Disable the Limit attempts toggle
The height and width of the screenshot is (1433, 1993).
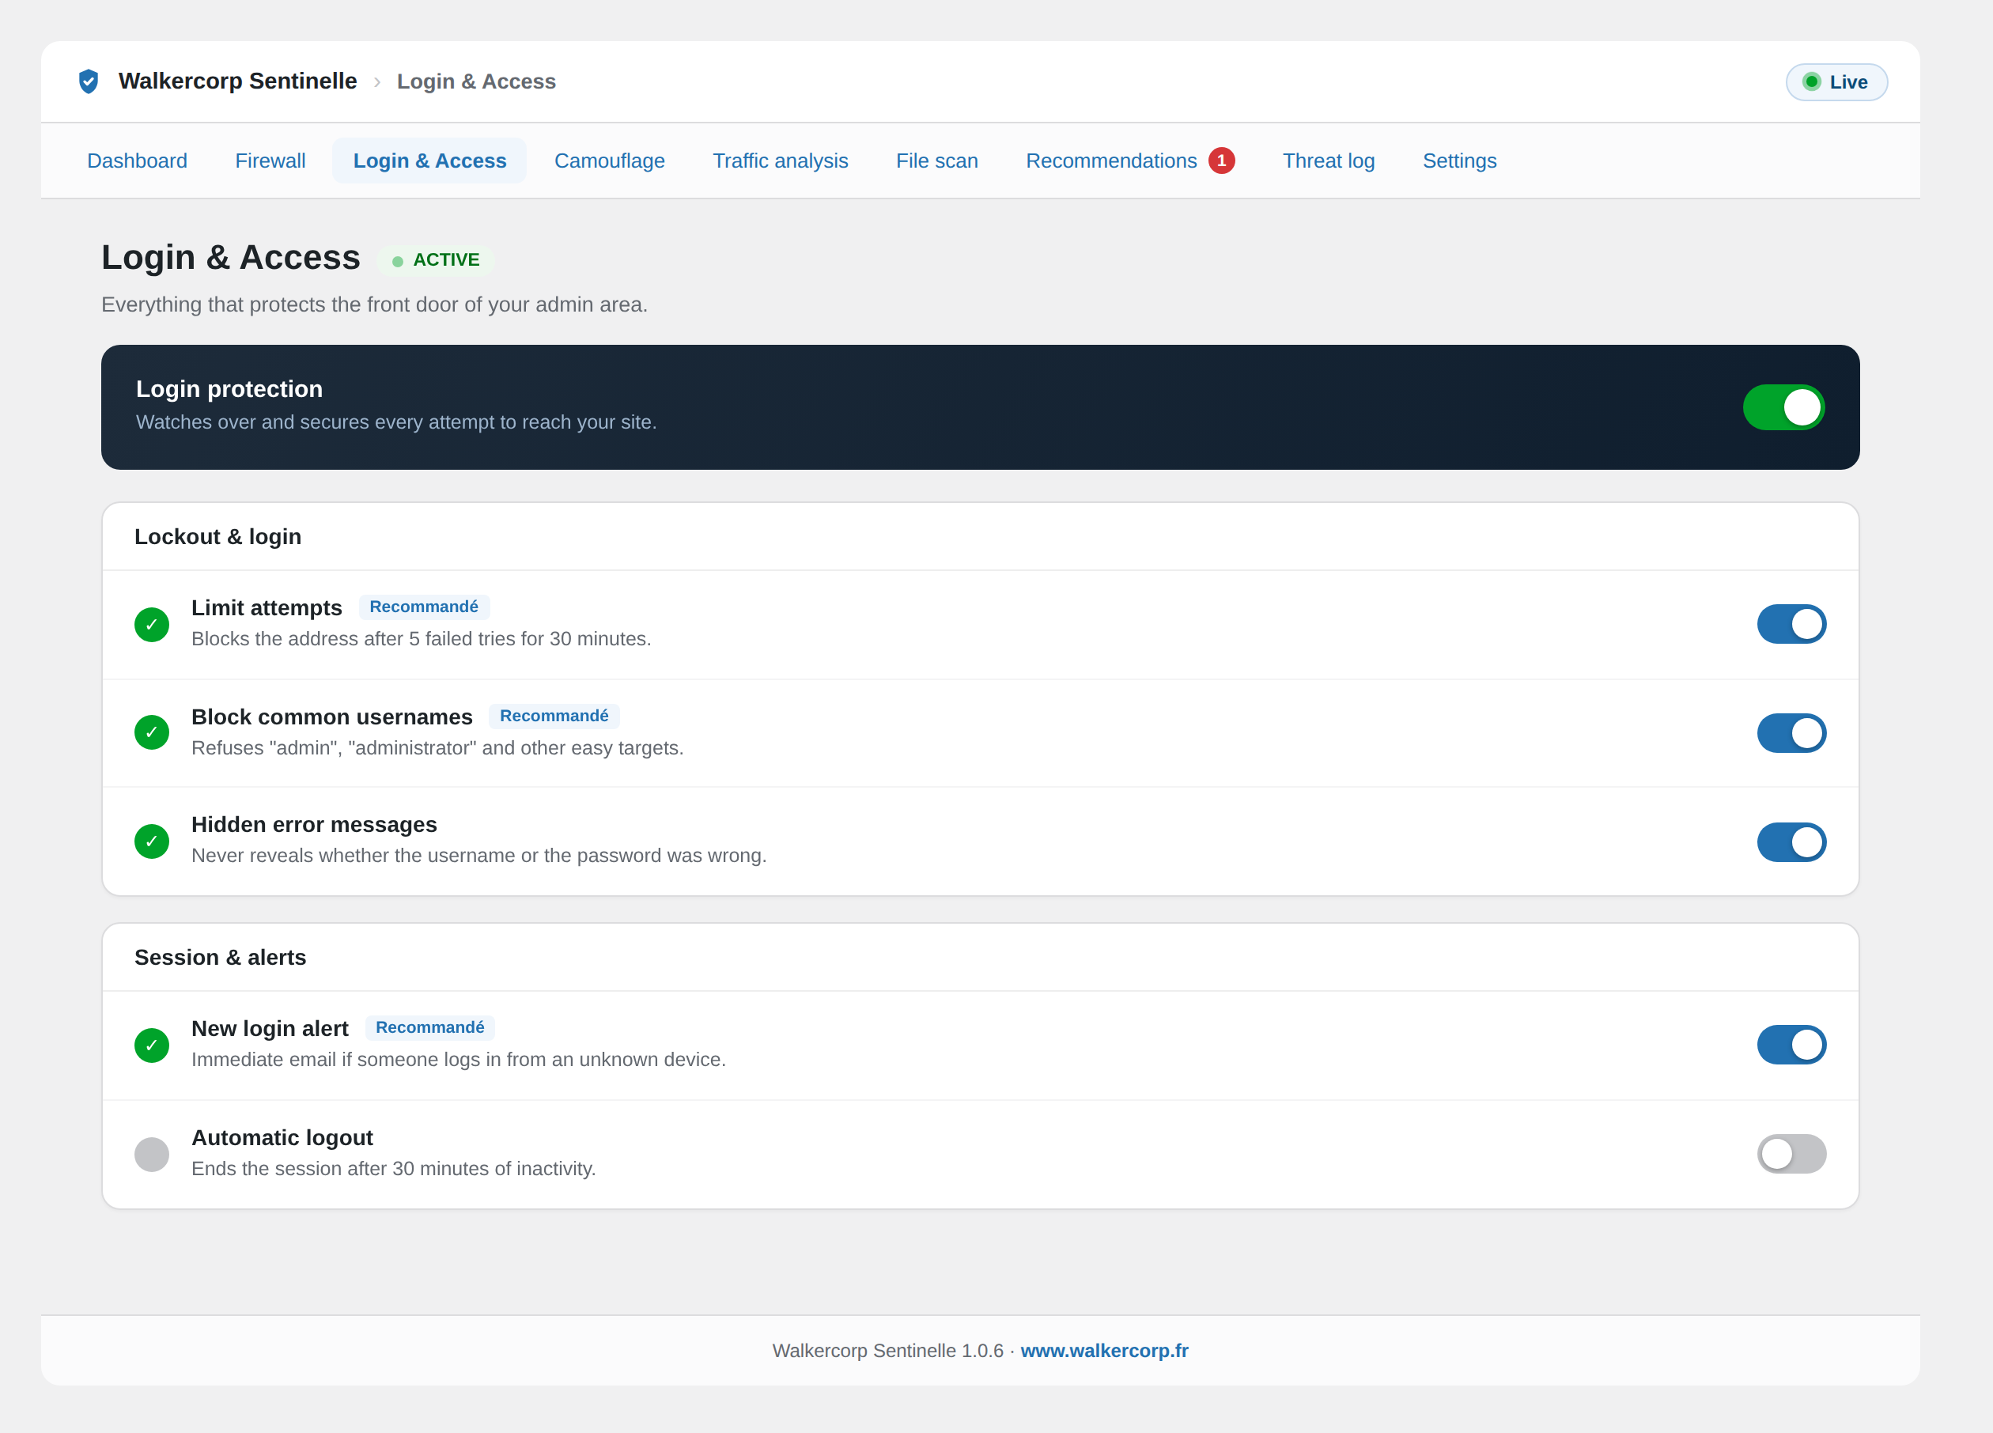[x=1792, y=625]
